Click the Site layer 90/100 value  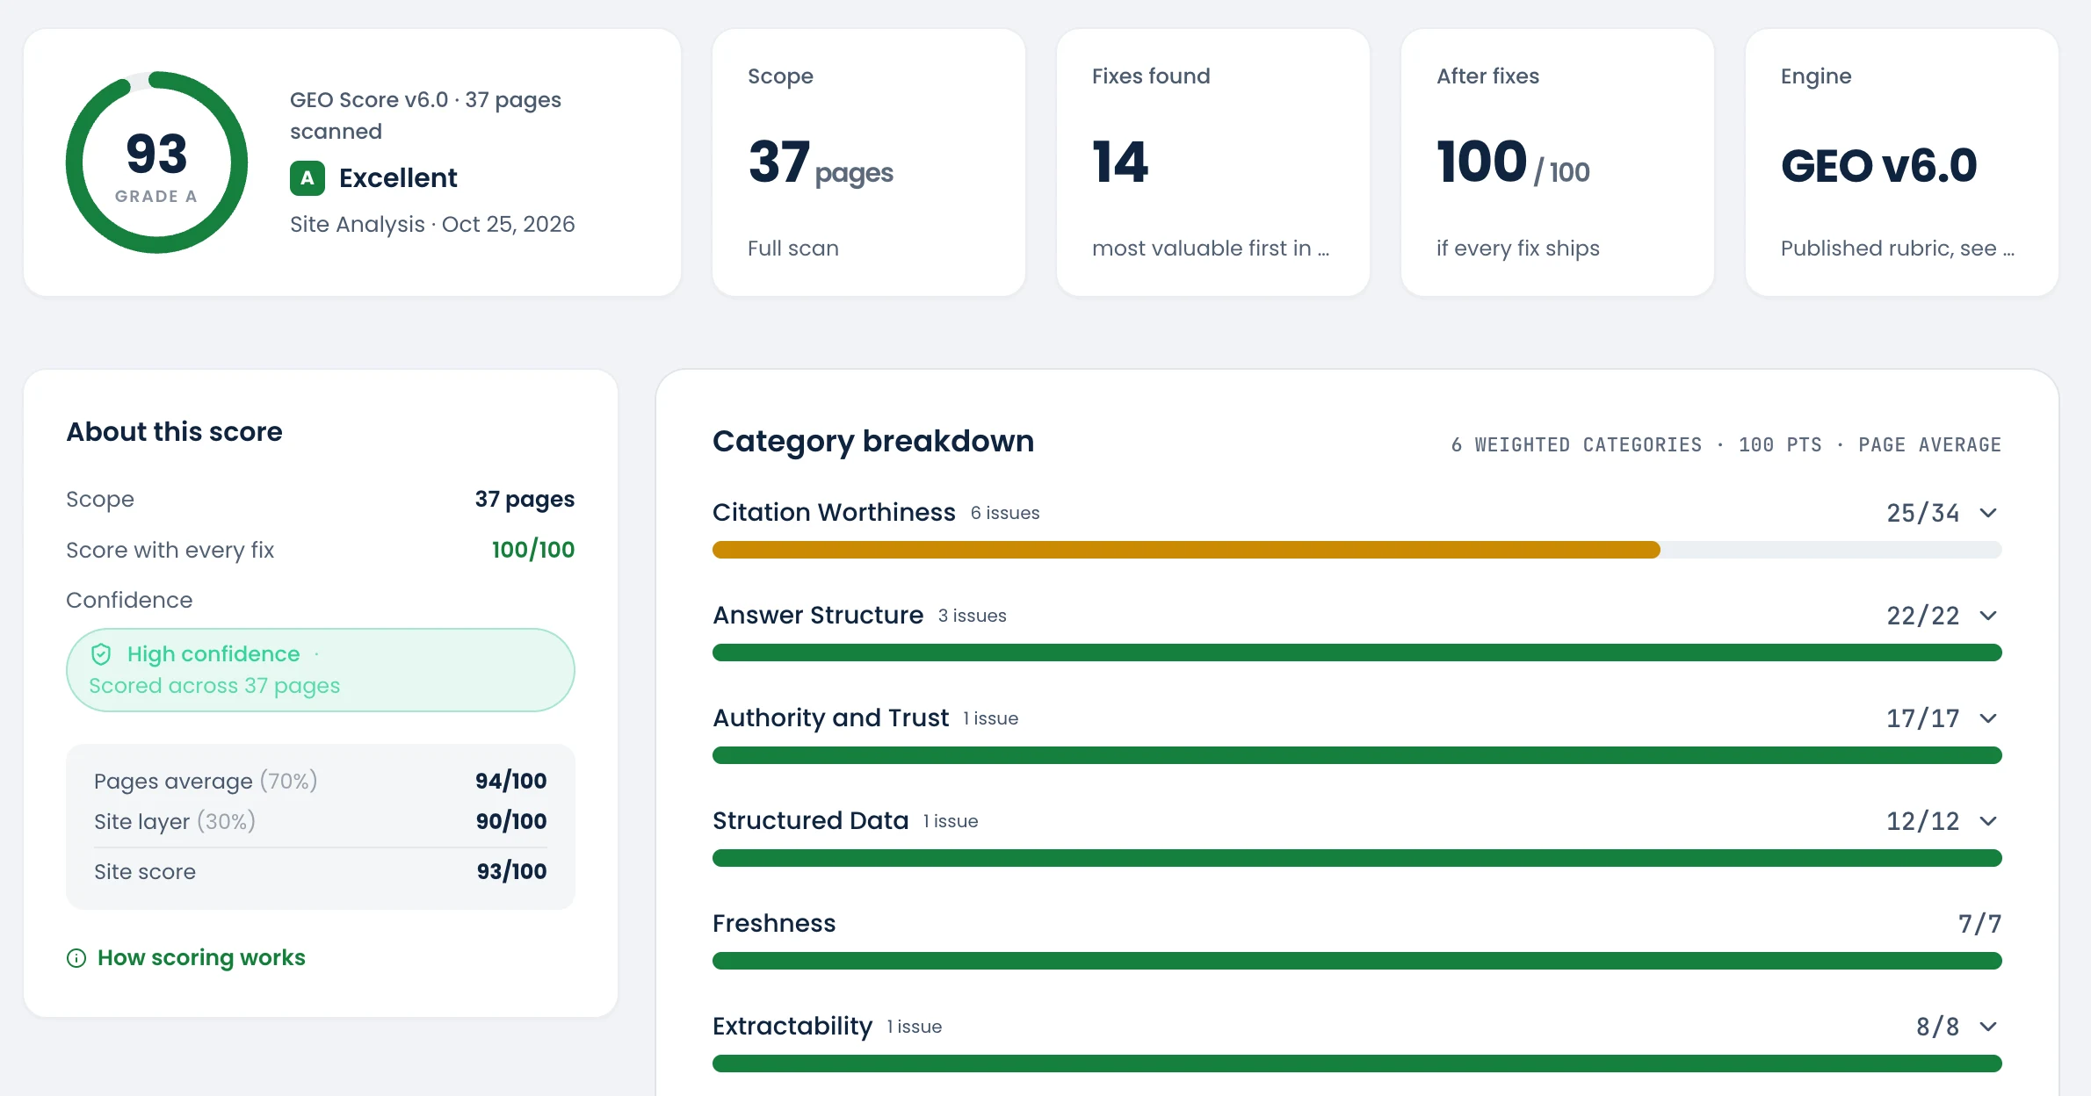click(x=511, y=821)
